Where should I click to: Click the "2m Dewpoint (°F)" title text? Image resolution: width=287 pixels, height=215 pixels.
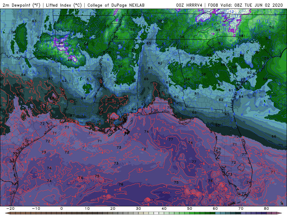point(22,5)
